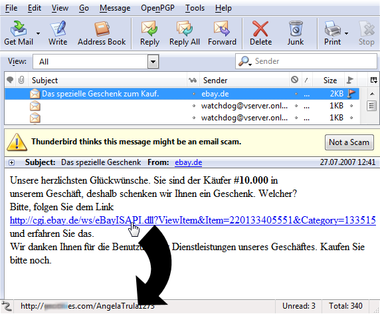Follow the cgi.ebay.de item link
Screen dimensions: 380x314
click(193, 220)
